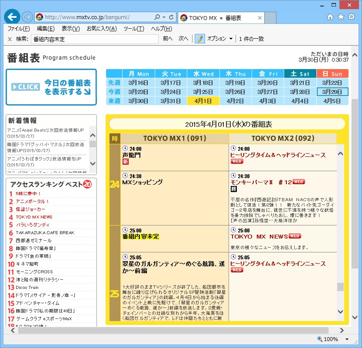The image size is (362, 348).
Task: Click the 終 badge under モンキーパーマⅡ
Action: click(234, 189)
